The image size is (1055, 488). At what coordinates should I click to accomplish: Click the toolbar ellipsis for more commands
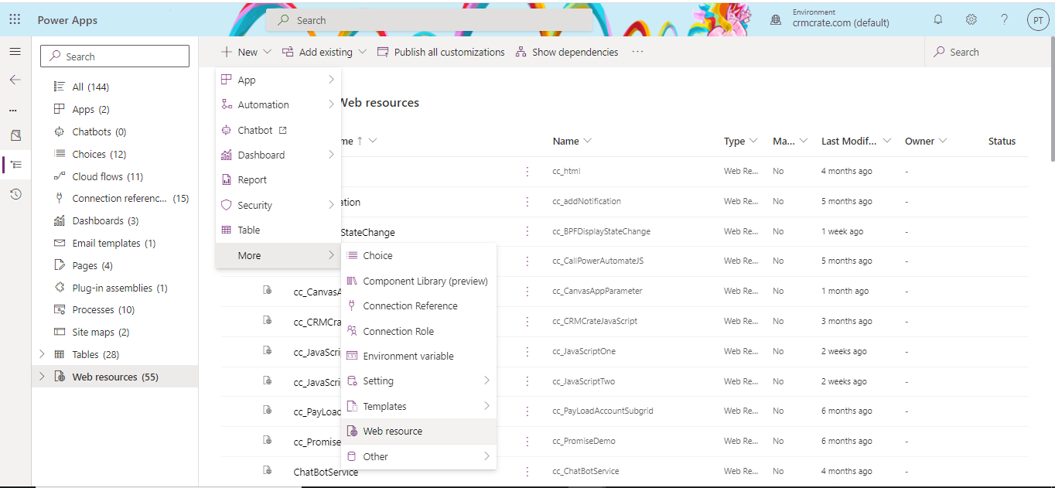(x=637, y=52)
